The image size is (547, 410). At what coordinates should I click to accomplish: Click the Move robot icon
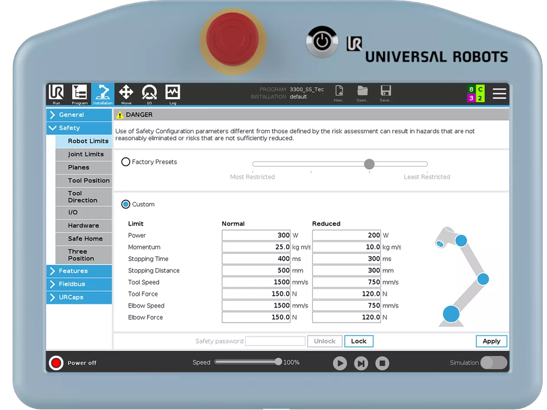126,94
